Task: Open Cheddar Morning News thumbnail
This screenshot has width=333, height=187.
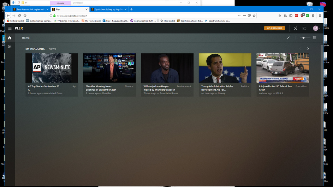Action: point(109,68)
